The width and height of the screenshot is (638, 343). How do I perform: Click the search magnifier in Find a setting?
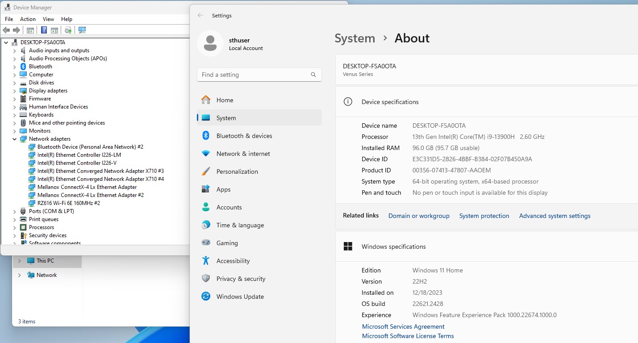[x=313, y=75]
